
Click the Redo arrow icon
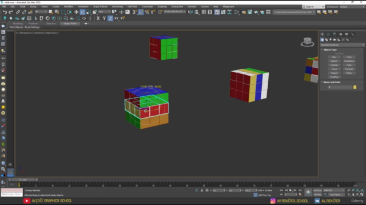(11, 12)
